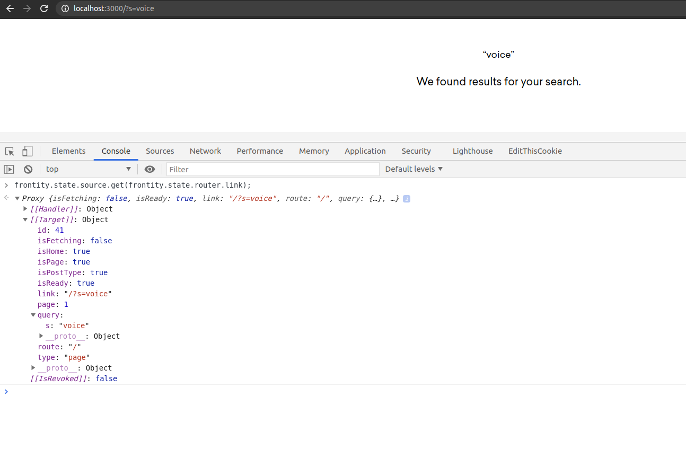Expand the [[Handler]] object
This screenshot has width=686, height=458.
(x=25, y=209)
